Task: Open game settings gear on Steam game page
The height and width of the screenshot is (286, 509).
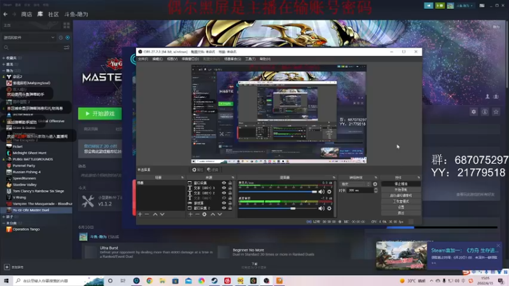Action: click(x=473, y=112)
